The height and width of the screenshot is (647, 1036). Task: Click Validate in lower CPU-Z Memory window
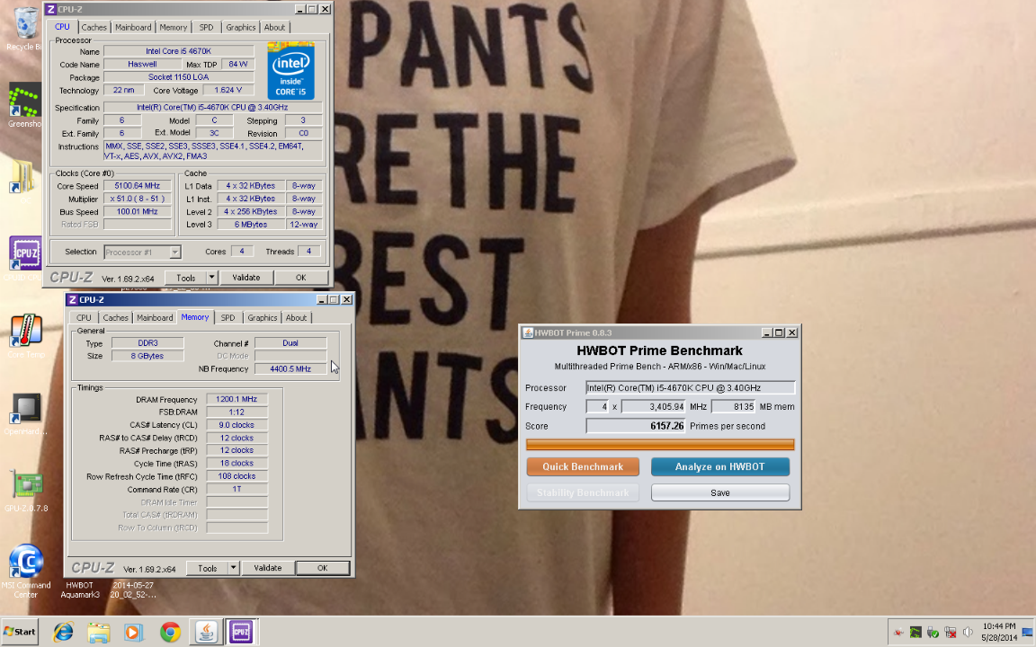(268, 569)
